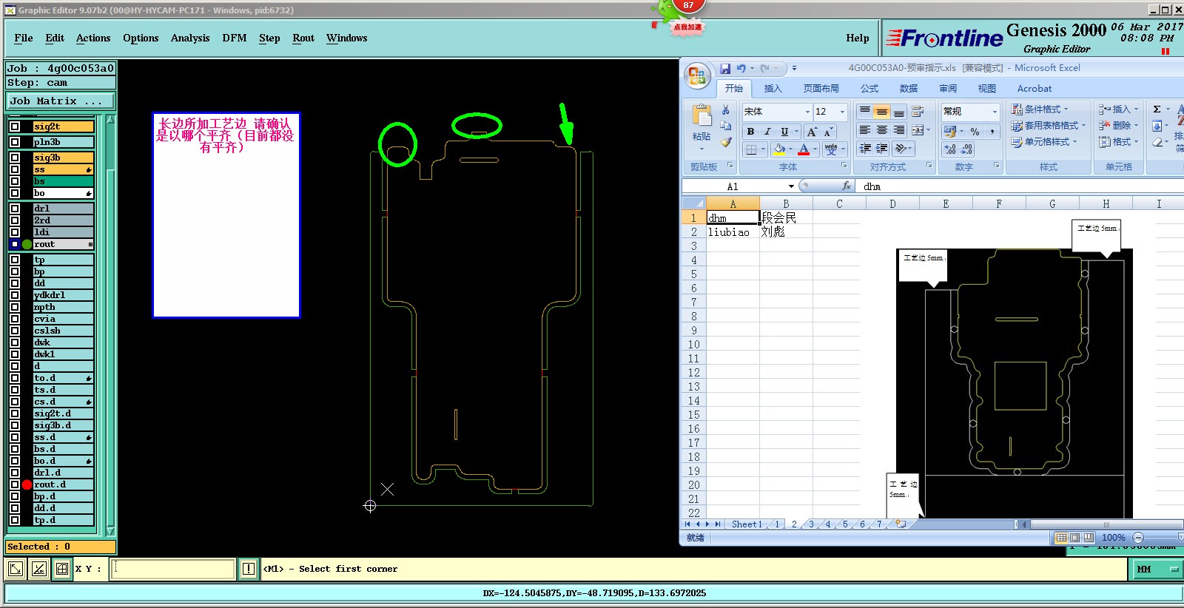Increase font size with the large A icon
1184x608 pixels.
(x=812, y=132)
